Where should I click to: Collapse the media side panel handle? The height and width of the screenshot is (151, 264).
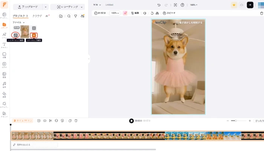pos(89,59)
